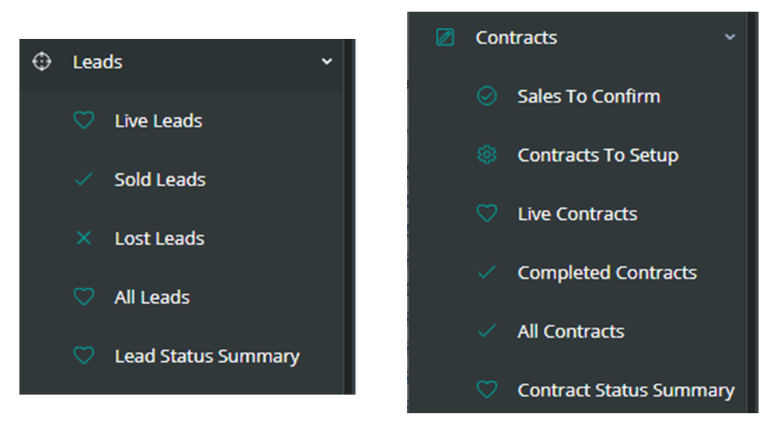Click the checkmark icon beside Sold Leads

83,179
